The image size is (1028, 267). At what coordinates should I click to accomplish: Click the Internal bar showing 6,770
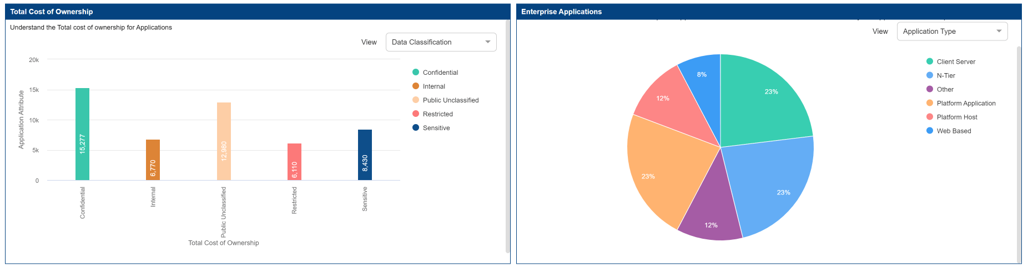tap(153, 160)
